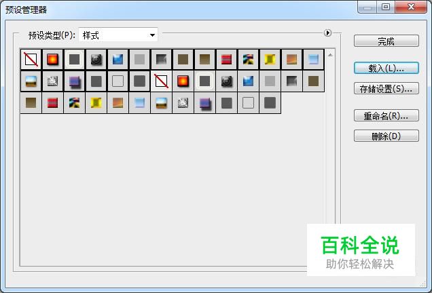Choose the red striped style in first row
432x293 pixels.
pyautogui.click(x=226, y=59)
